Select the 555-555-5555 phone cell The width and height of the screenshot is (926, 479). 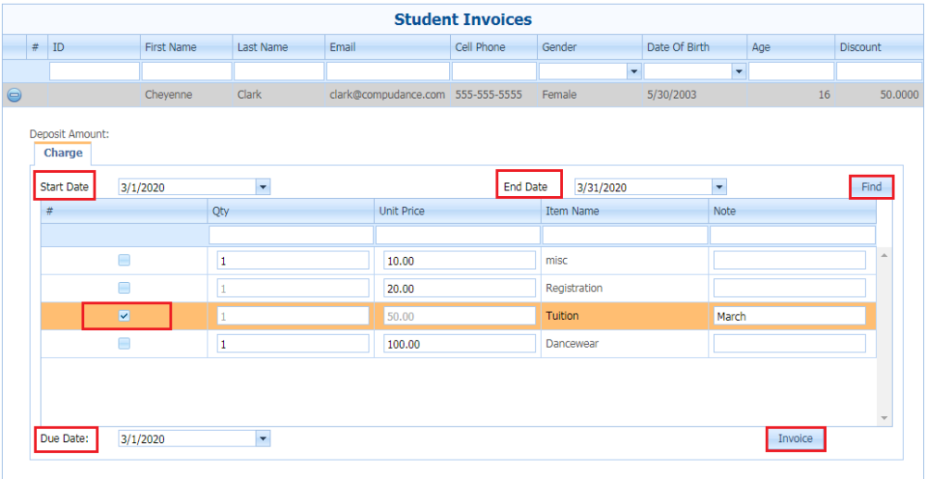[488, 94]
